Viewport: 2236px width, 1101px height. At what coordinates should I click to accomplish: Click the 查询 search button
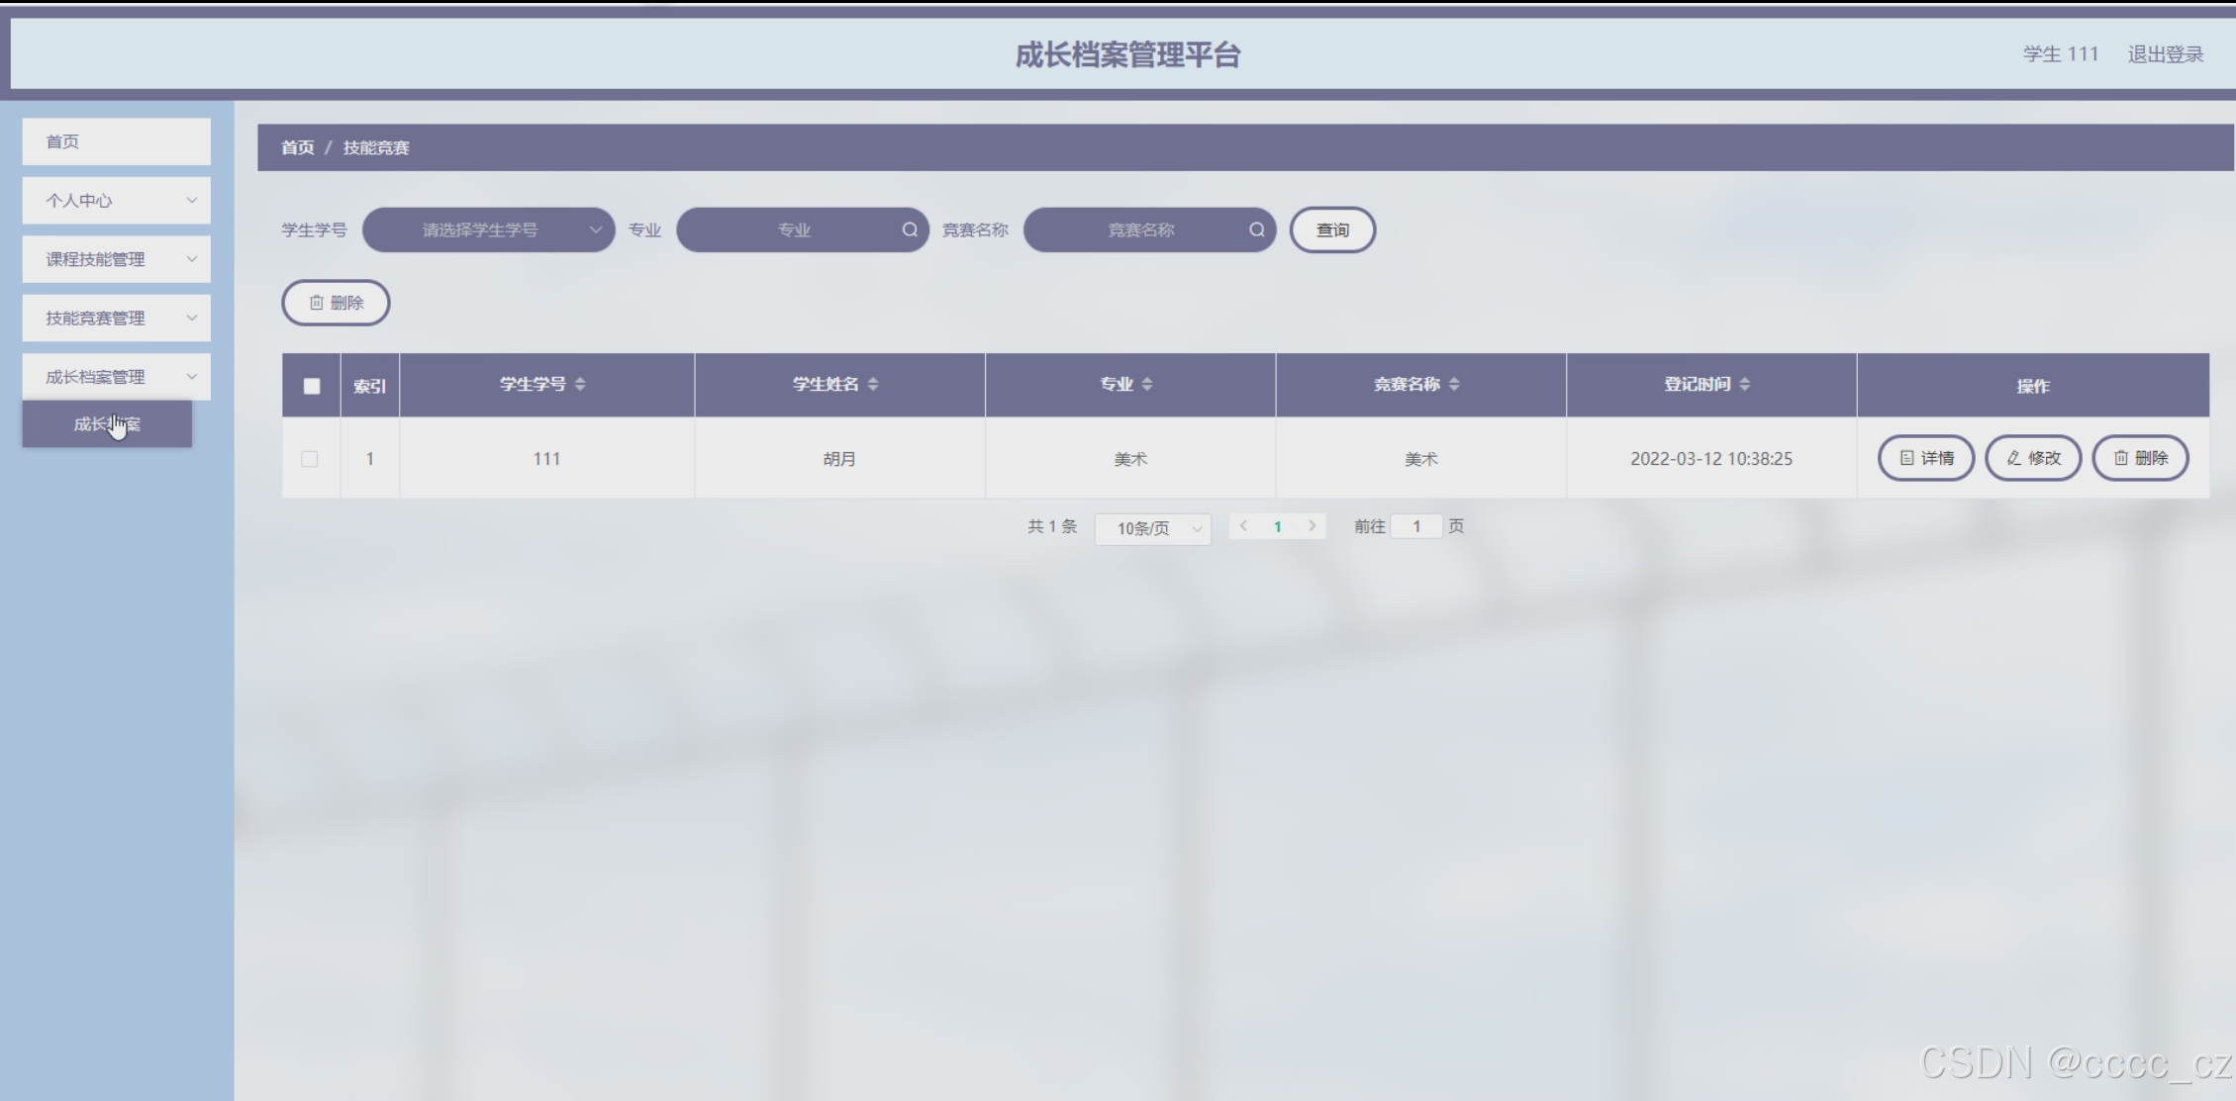pos(1332,229)
